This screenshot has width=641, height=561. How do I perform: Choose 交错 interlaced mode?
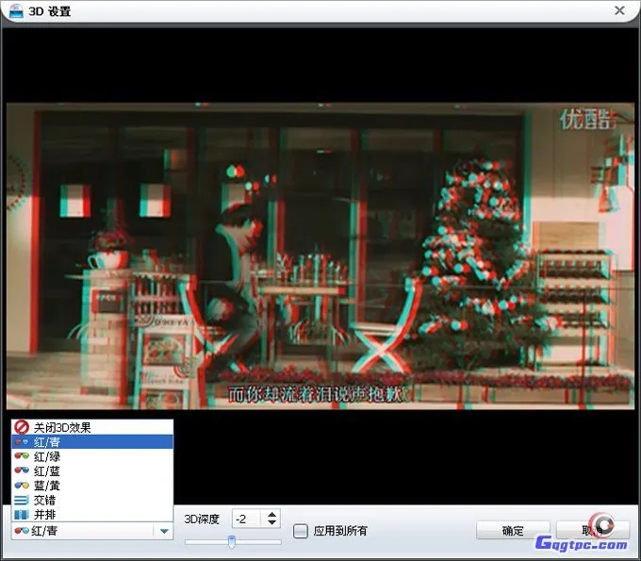tap(92, 500)
